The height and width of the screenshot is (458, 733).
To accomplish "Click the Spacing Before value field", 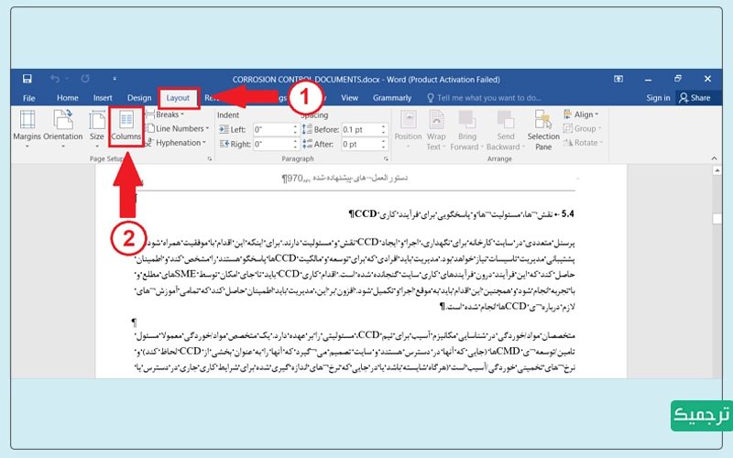I will click(x=360, y=129).
